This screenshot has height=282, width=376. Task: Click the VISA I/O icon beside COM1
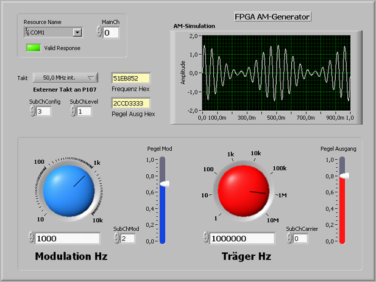pos(27,32)
